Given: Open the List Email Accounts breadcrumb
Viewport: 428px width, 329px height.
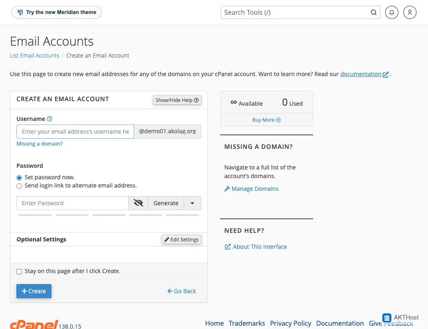Looking at the screenshot, I should [35, 56].
